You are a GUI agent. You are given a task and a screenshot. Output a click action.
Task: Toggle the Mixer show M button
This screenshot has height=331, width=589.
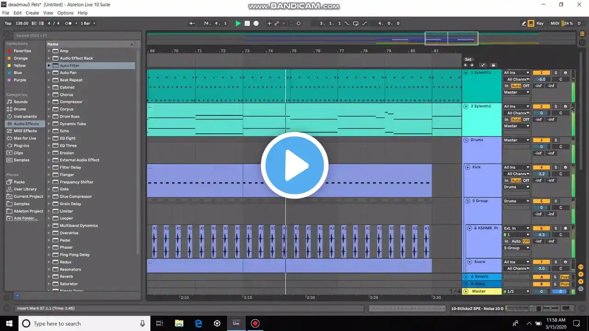click(x=581, y=281)
